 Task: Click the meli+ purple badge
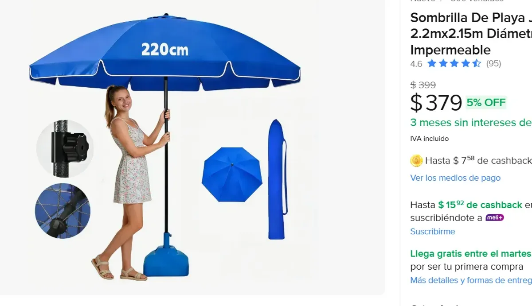pyautogui.click(x=495, y=218)
